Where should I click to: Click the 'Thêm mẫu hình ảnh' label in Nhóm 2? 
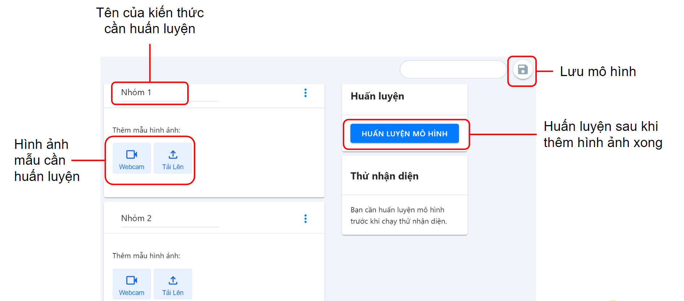[146, 256]
